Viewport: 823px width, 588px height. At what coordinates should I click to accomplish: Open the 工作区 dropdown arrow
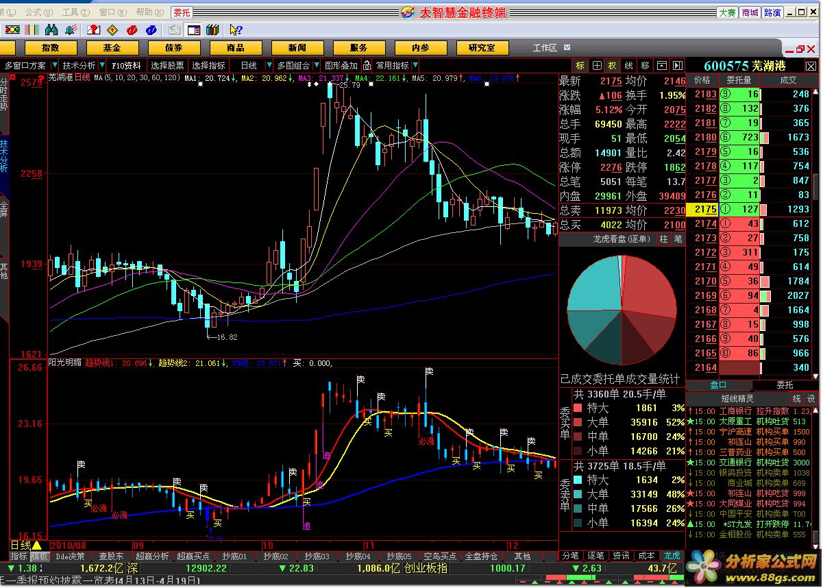[x=567, y=47]
